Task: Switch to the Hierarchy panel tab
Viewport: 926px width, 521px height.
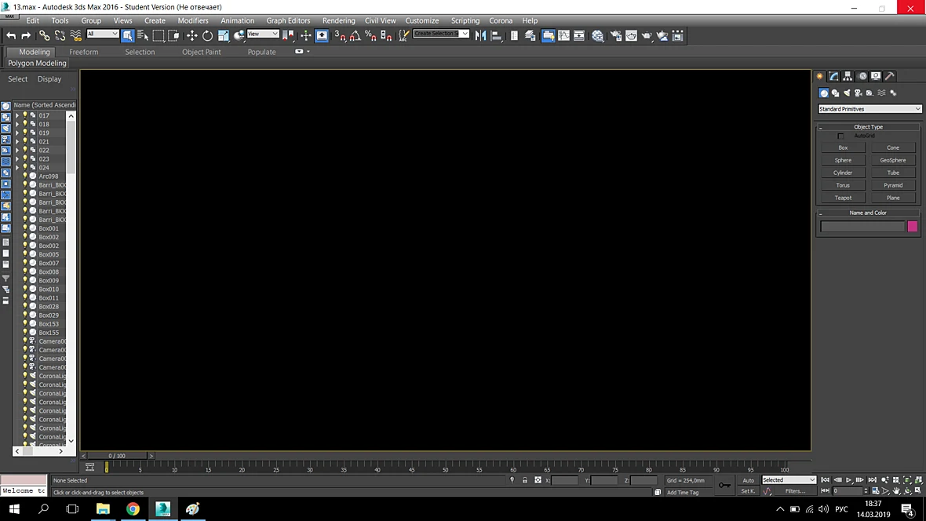Action: coord(848,76)
